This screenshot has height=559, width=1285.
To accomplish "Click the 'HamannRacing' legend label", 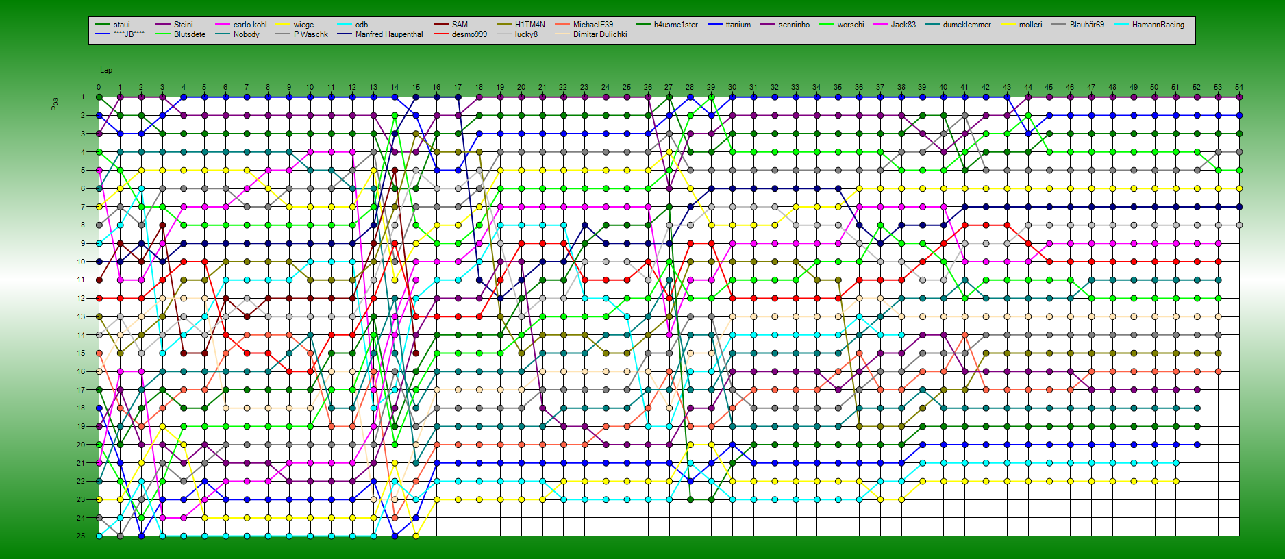I will coord(1158,25).
